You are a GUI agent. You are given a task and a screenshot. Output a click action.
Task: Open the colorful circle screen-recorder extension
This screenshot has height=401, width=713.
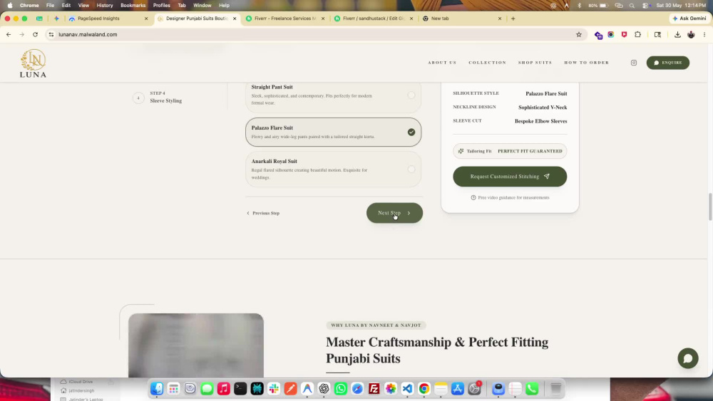(611, 34)
